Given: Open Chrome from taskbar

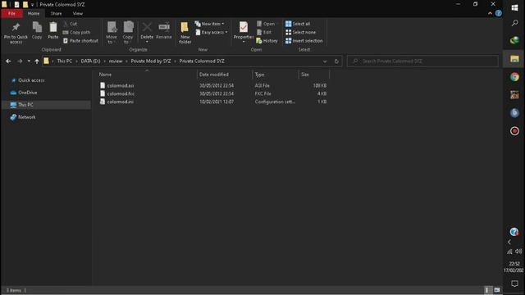Looking at the screenshot, I should [x=514, y=77].
